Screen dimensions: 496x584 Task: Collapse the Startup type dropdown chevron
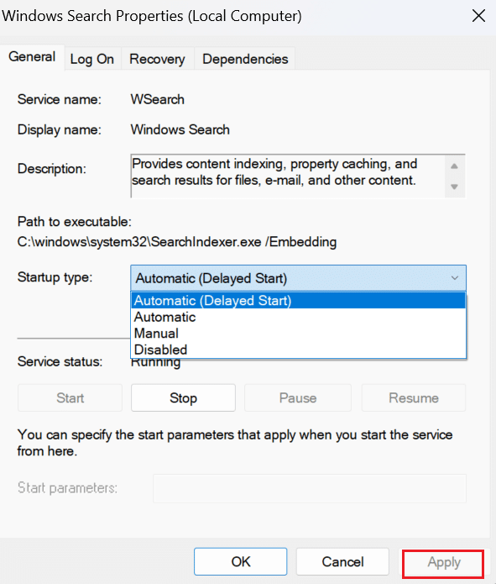click(454, 278)
